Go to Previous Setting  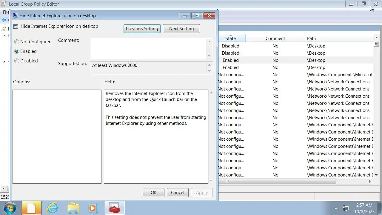[x=142, y=29]
